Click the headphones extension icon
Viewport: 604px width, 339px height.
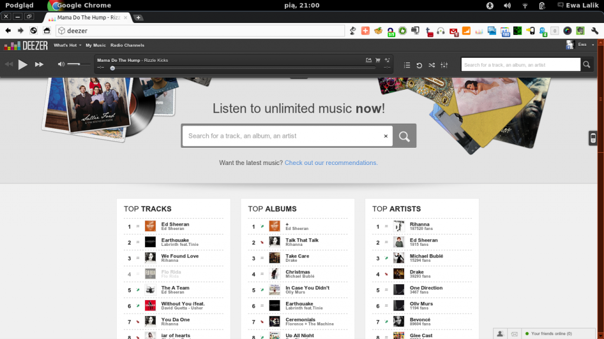coord(441,31)
